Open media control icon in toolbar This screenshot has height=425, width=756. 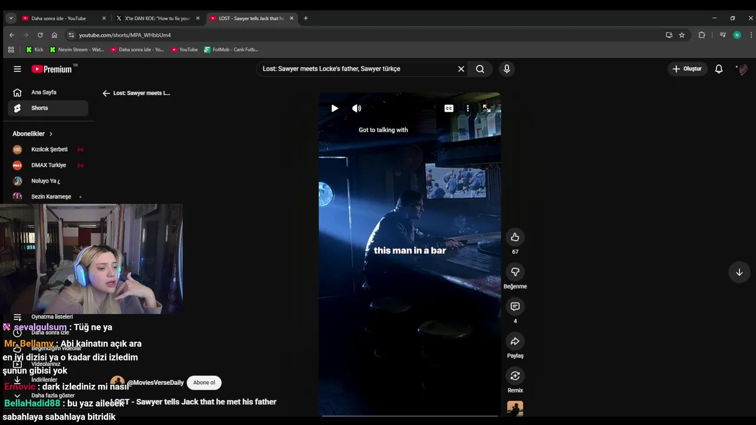[722, 35]
